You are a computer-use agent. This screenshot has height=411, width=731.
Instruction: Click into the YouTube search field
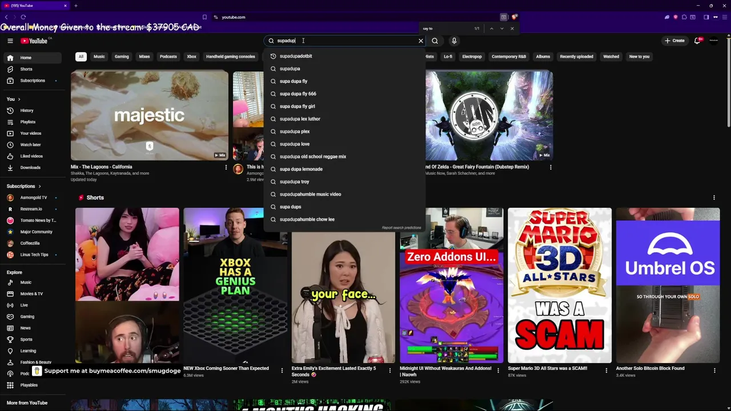point(344,41)
